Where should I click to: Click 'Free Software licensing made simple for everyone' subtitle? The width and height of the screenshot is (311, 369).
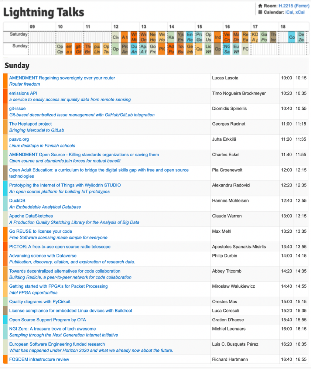58,238
